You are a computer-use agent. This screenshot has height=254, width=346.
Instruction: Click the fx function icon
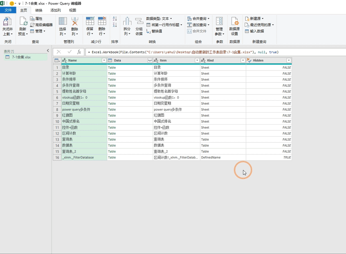click(x=79, y=52)
